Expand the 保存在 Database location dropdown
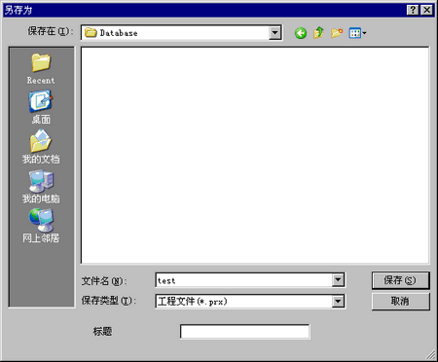 [274, 32]
